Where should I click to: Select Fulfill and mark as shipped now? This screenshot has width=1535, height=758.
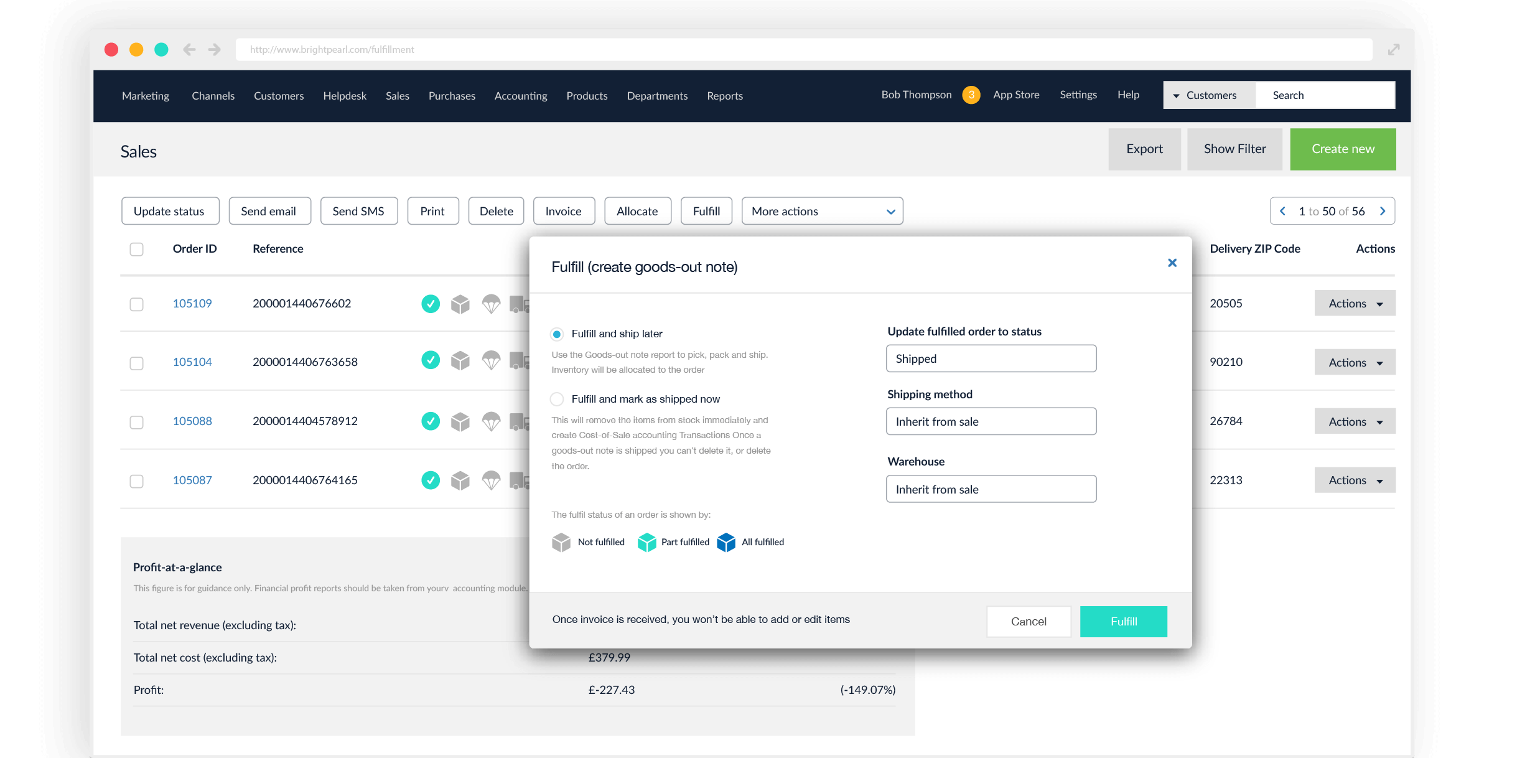tap(557, 399)
